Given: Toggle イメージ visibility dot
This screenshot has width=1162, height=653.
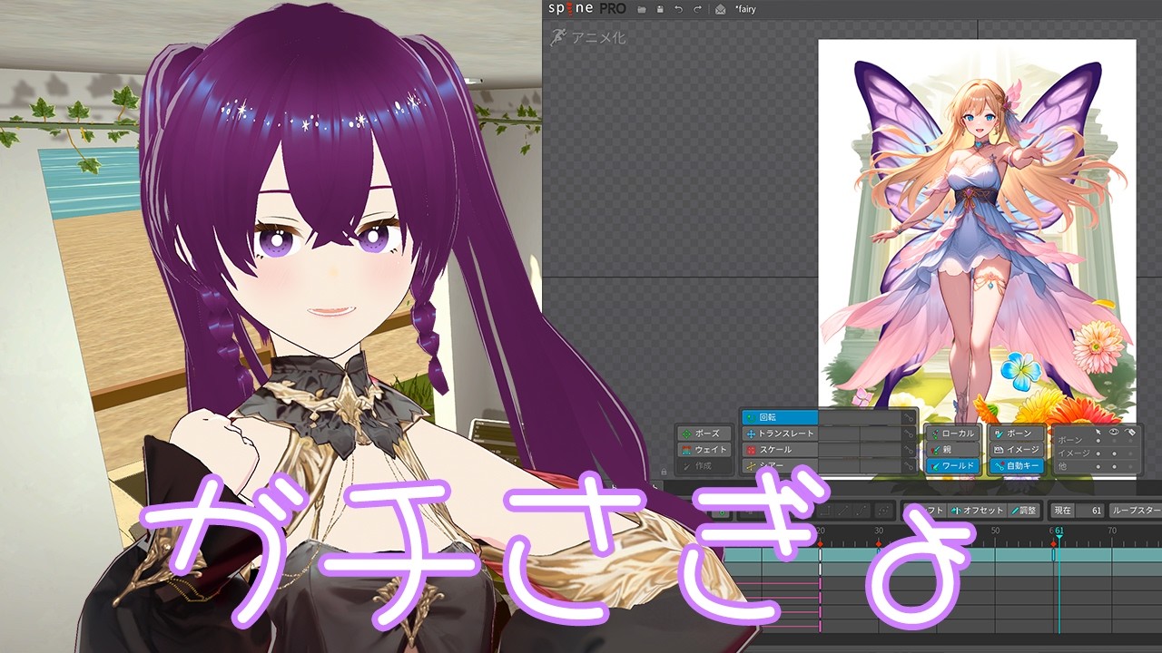Looking at the screenshot, I should (x=1114, y=453).
